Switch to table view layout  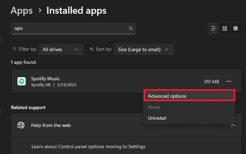[236, 28]
